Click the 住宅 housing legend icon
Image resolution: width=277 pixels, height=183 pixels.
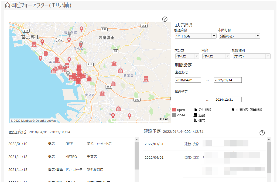point(195,120)
